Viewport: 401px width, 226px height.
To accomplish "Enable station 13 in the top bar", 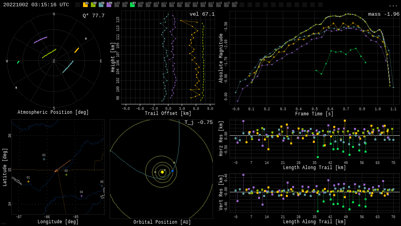I will (179, 4).
